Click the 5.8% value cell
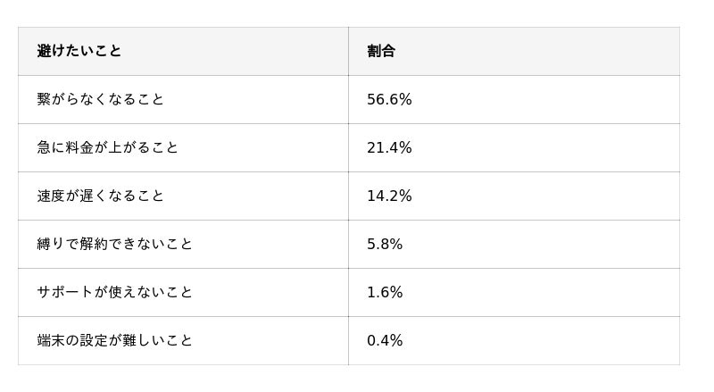Viewport: 714px width, 392px height. pos(385,244)
